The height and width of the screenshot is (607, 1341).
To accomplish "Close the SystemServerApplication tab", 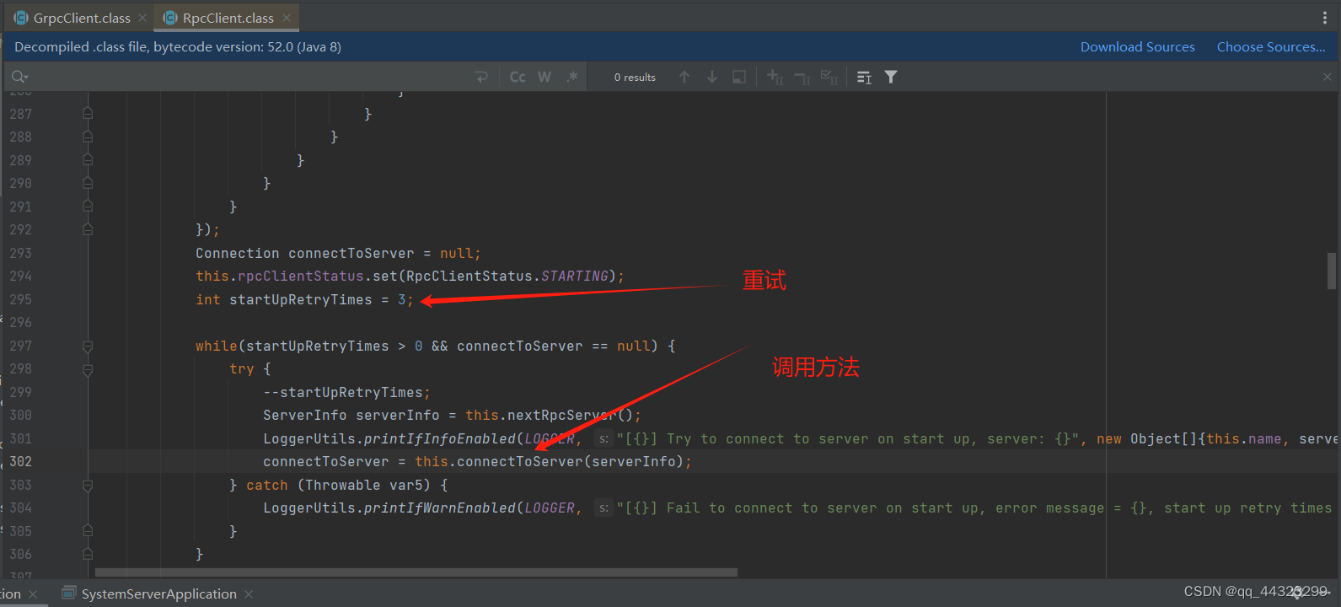I will [249, 594].
